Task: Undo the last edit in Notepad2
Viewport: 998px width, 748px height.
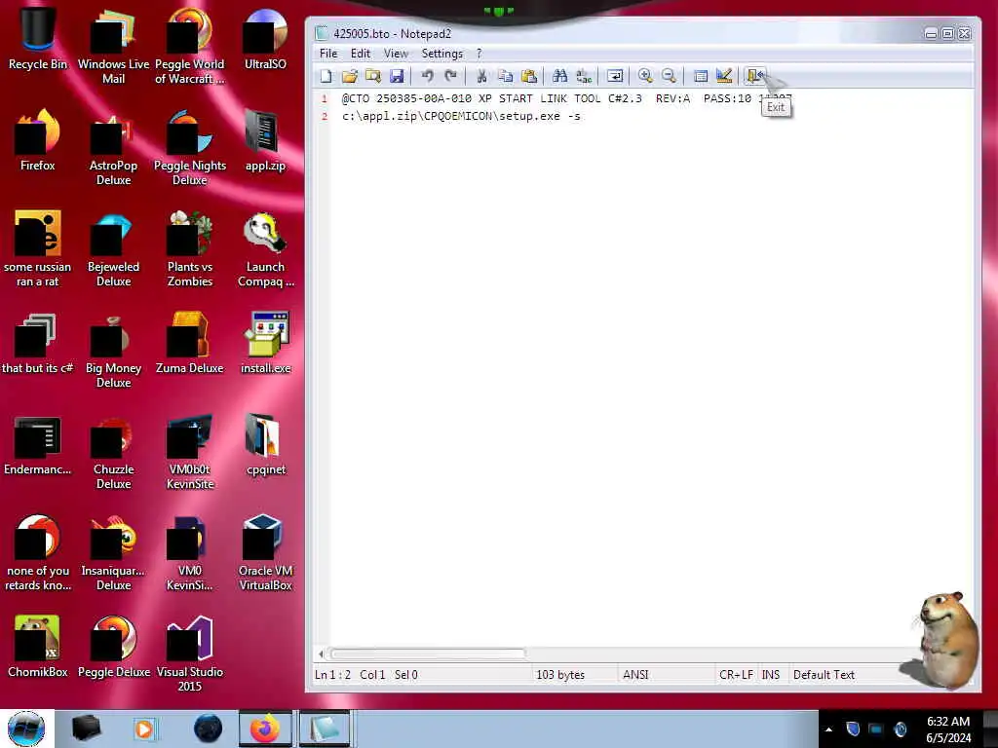Action: pos(427,76)
